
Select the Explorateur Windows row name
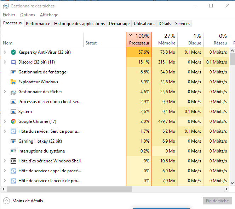38,82
